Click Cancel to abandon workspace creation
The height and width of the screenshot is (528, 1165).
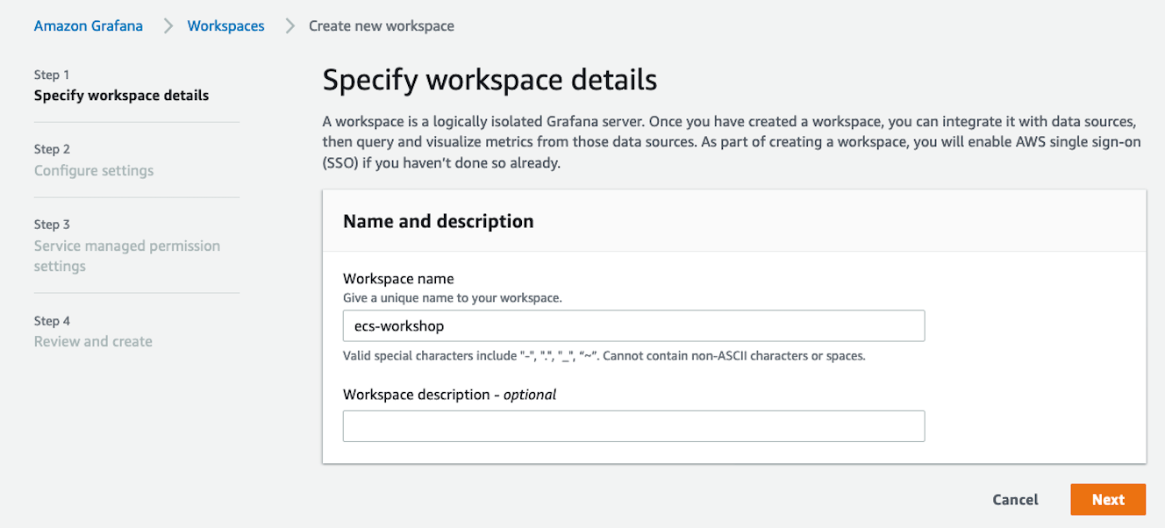[x=1015, y=499]
